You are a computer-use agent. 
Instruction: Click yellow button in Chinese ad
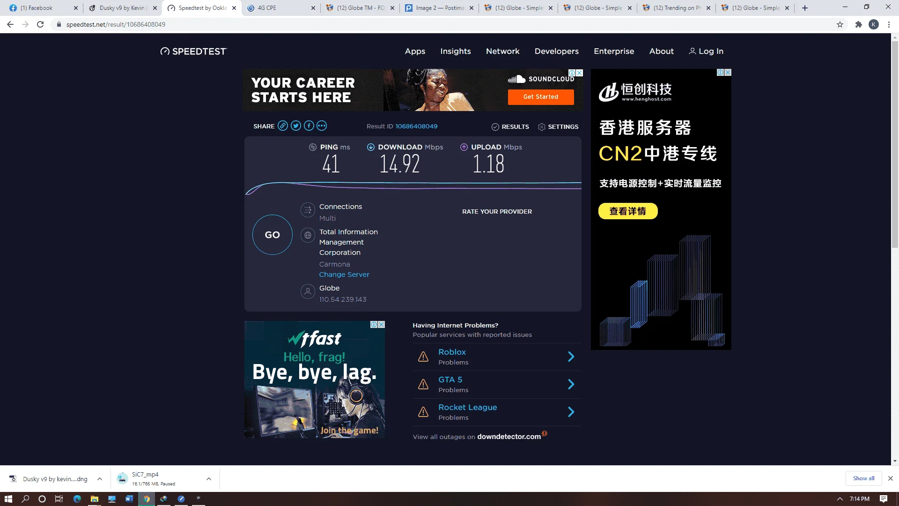click(x=628, y=211)
